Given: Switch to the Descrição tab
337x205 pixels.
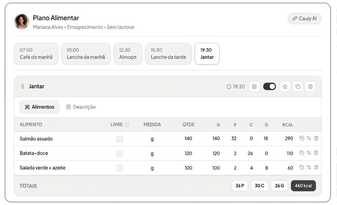Looking at the screenshot, I should pos(81,107).
